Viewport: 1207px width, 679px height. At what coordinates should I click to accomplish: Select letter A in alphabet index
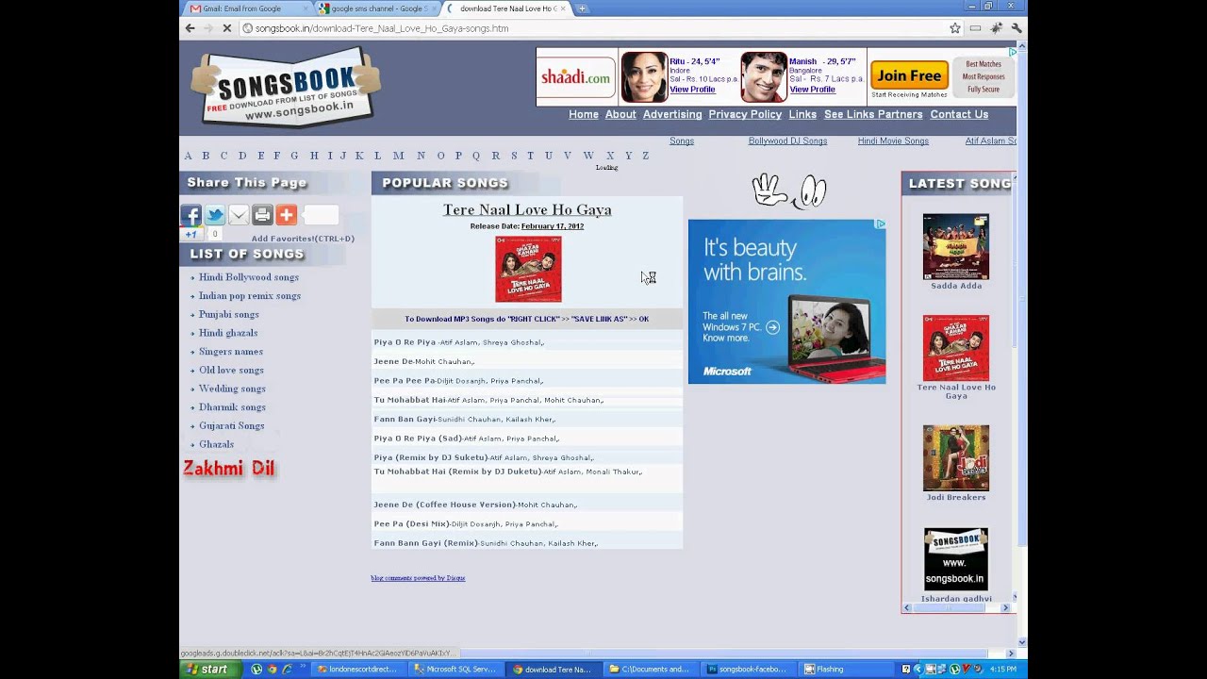(188, 156)
